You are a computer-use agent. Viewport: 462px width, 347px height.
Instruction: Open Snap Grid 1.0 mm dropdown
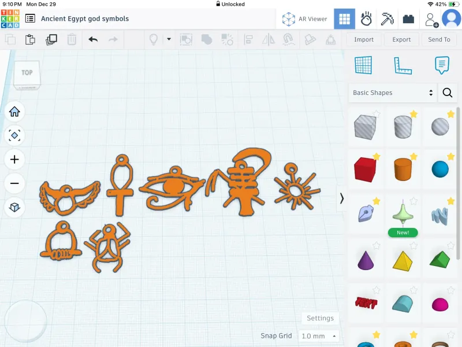coord(319,336)
